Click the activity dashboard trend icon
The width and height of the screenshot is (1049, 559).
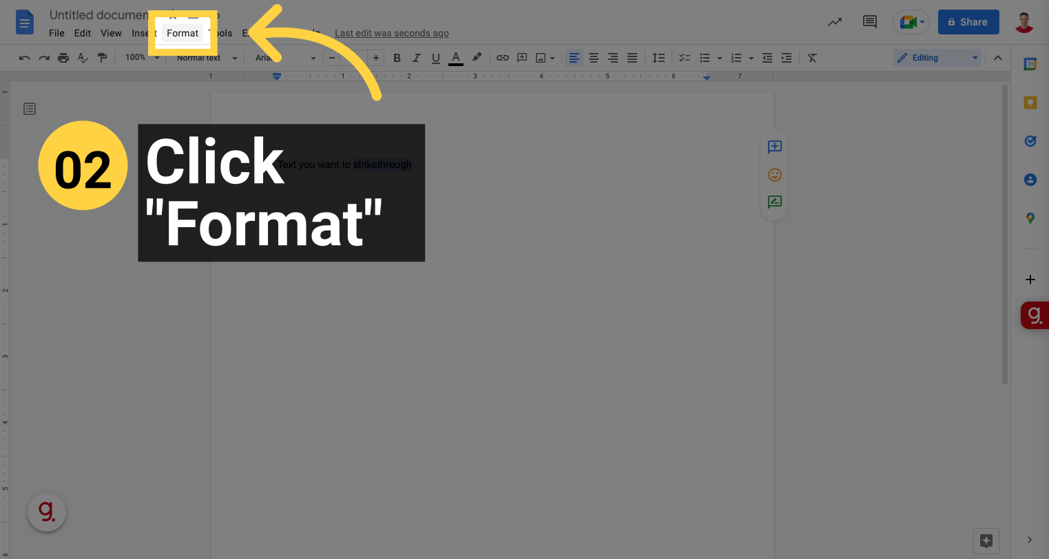[x=835, y=22]
